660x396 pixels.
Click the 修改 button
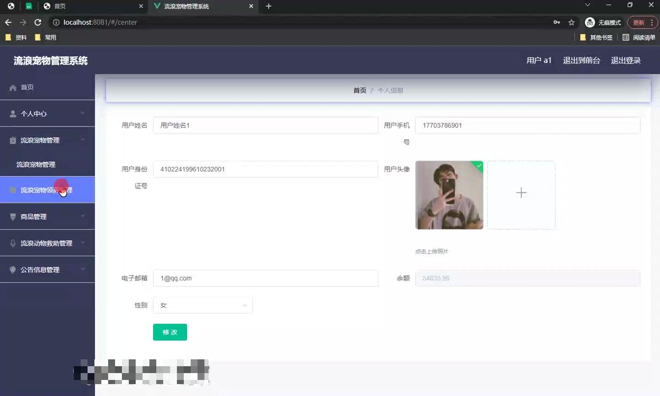pyautogui.click(x=170, y=332)
